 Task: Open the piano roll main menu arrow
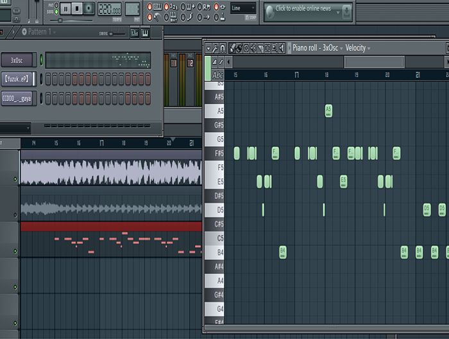pyautogui.click(x=208, y=48)
